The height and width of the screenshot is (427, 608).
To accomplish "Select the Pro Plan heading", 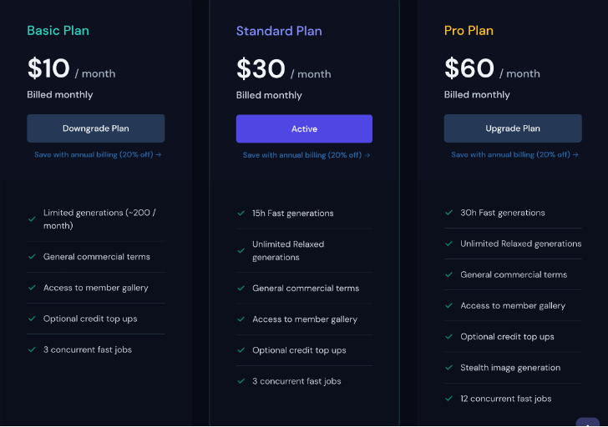I will coord(469,31).
